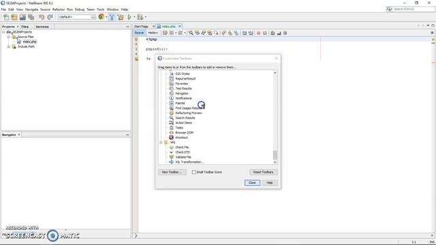Switch to the Files tab
The width and height of the screenshot is (436, 245).
pyautogui.click(x=25, y=27)
